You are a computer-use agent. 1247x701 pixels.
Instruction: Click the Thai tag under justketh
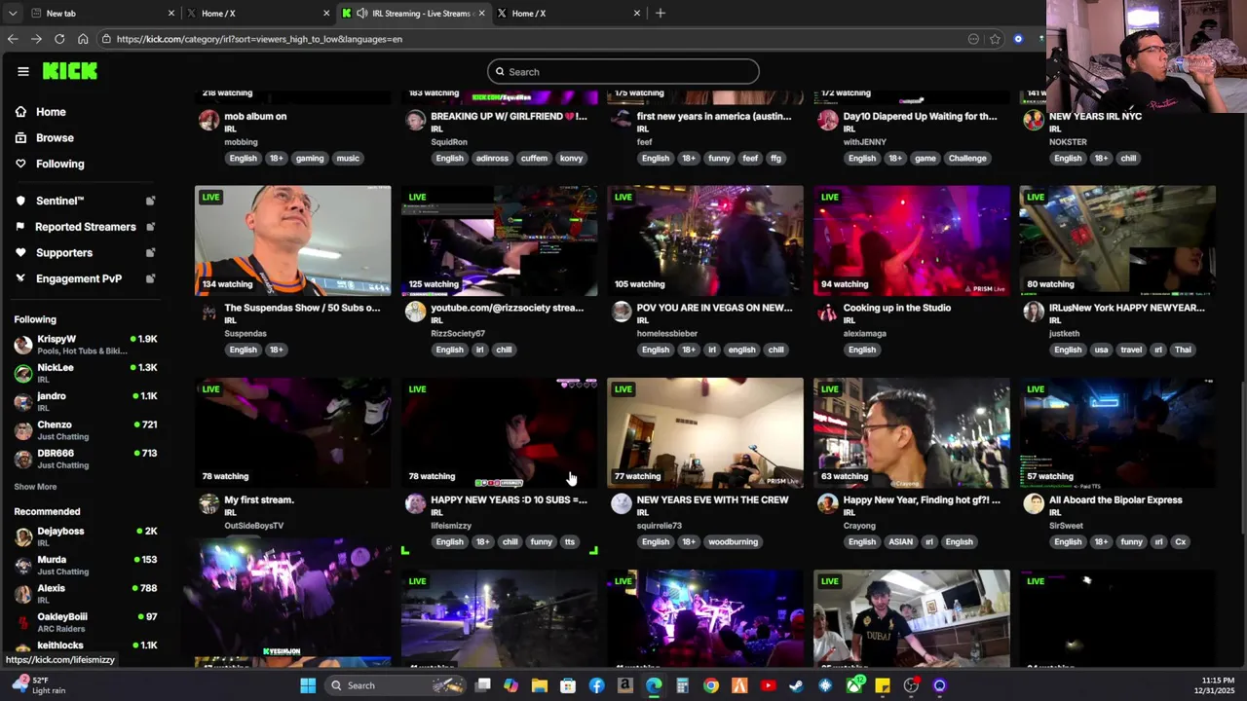coord(1182,350)
